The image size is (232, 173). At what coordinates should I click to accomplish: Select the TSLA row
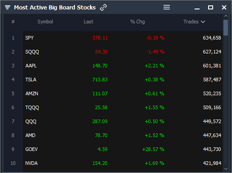tap(123, 80)
